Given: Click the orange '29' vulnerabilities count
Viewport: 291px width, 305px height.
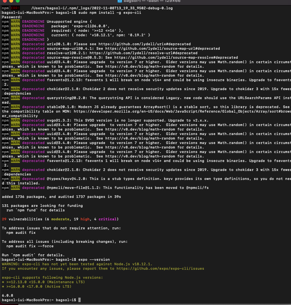Looking at the screenshot, I should tap(4, 219).
